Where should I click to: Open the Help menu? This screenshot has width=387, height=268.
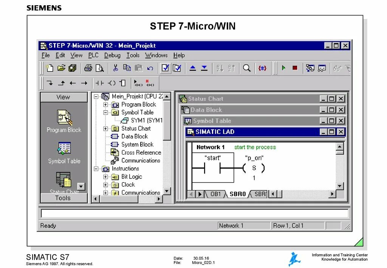(179, 55)
